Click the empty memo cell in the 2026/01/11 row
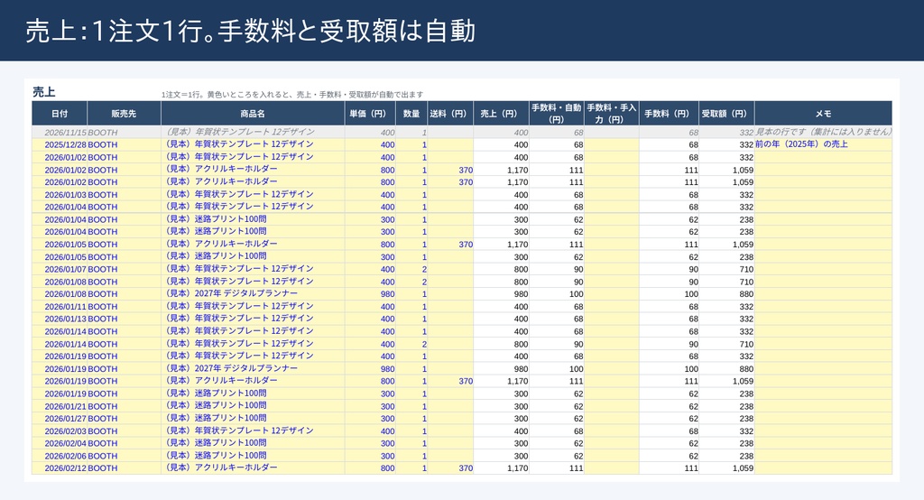 point(823,307)
